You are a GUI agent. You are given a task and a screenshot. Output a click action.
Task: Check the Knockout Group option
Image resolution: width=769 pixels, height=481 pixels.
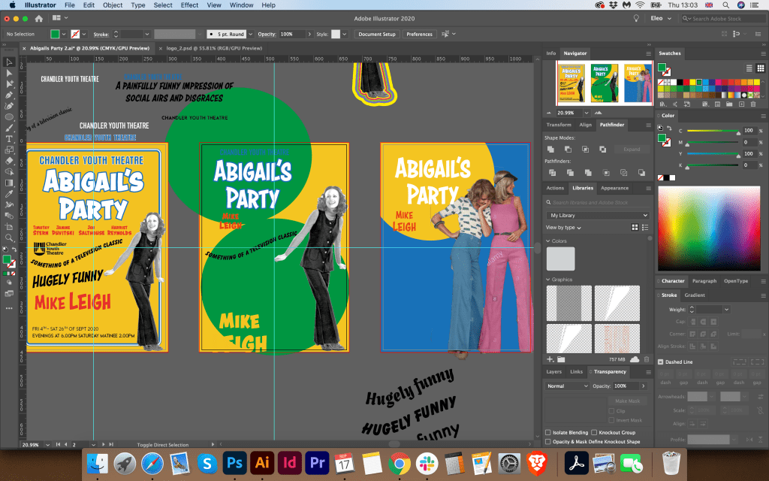595,433
